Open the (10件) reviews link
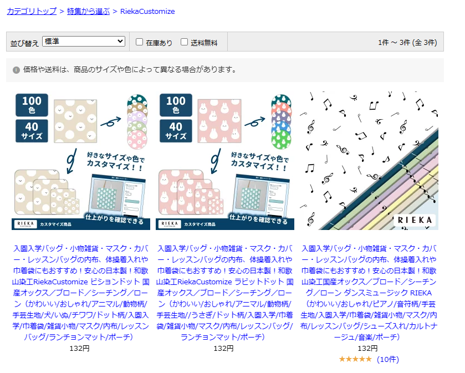 coord(388,359)
